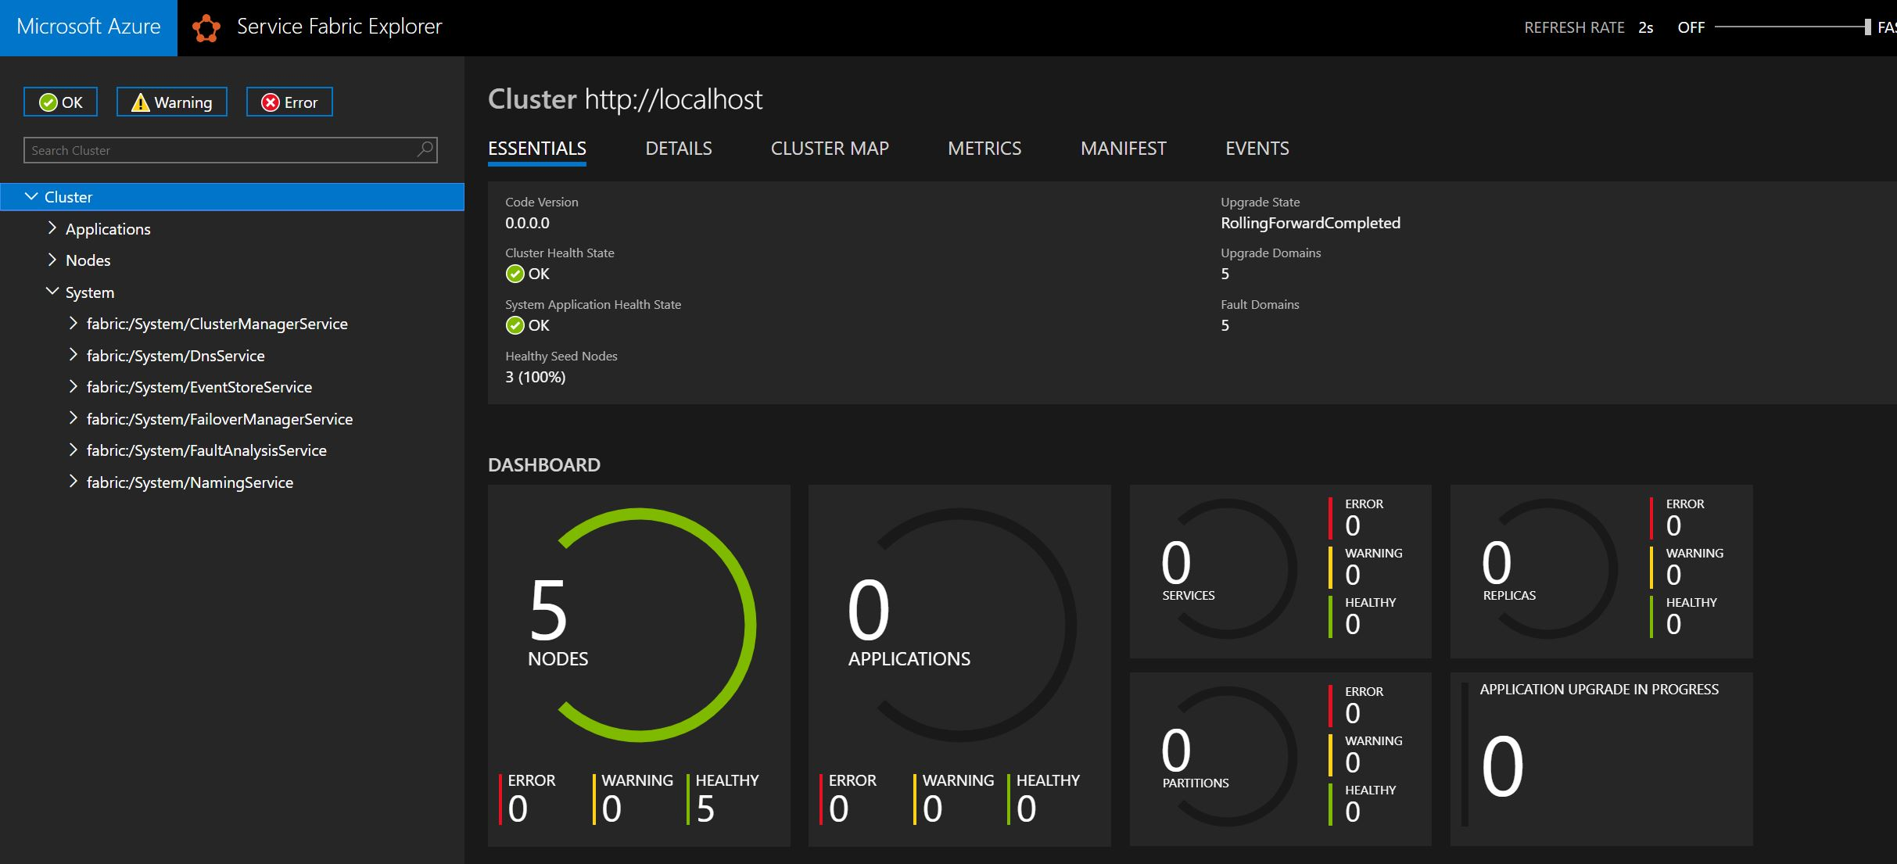The width and height of the screenshot is (1897, 864).
Task: Collapse the System tree node
Action: [52, 292]
